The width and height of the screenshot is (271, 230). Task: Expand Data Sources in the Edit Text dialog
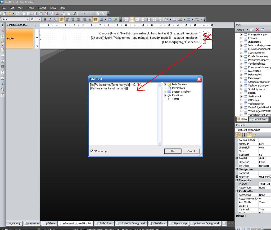click(165, 84)
